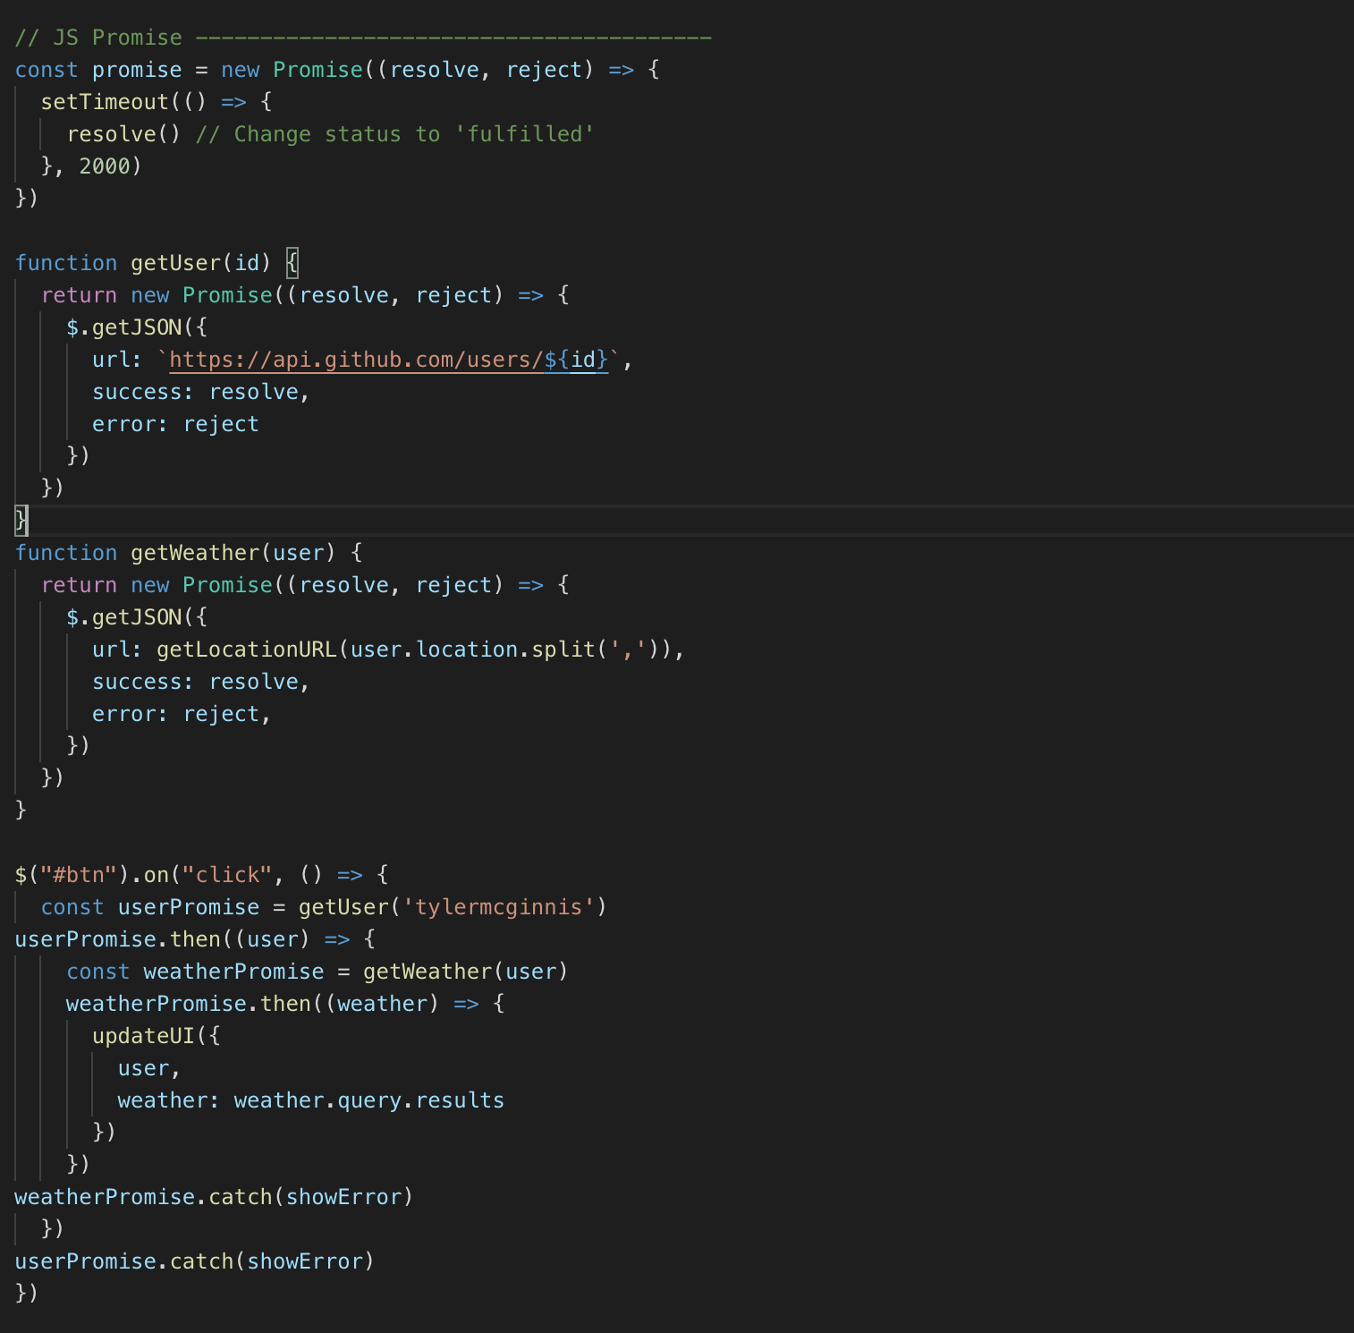Click the '${id}' template expression
This screenshot has height=1333, width=1354.
pyautogui.click(x=576, y=360)
